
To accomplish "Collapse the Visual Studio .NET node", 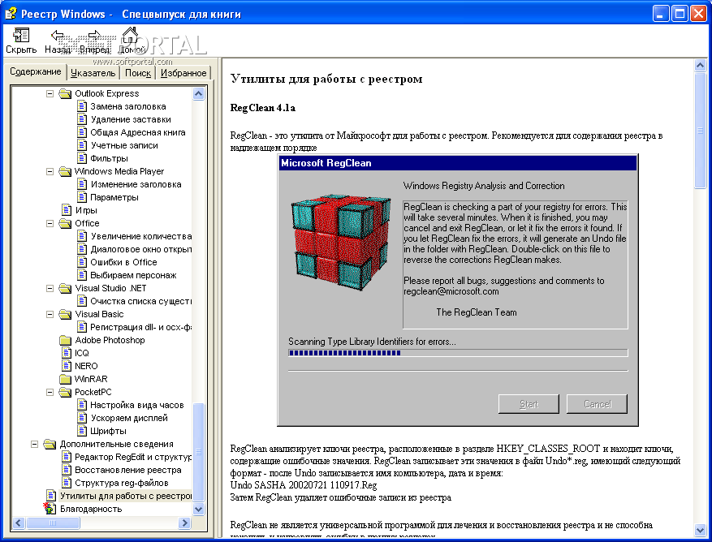I will (50, 288).
